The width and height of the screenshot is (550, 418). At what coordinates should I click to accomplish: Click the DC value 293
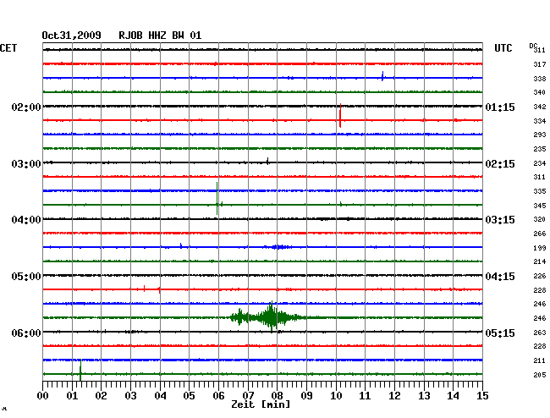tap(540, 135)
